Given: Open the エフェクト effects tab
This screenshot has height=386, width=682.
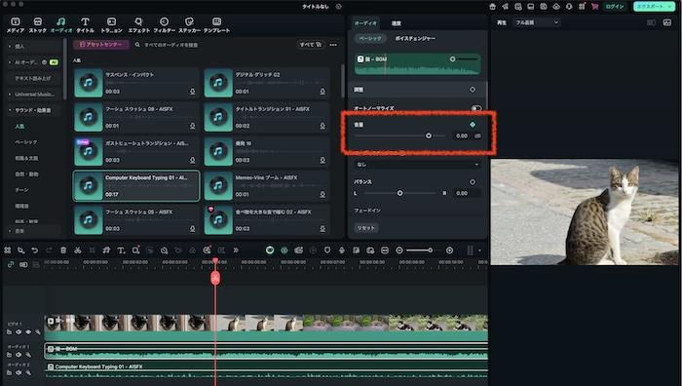Looking at the screenshot, I should pos(138,24).
